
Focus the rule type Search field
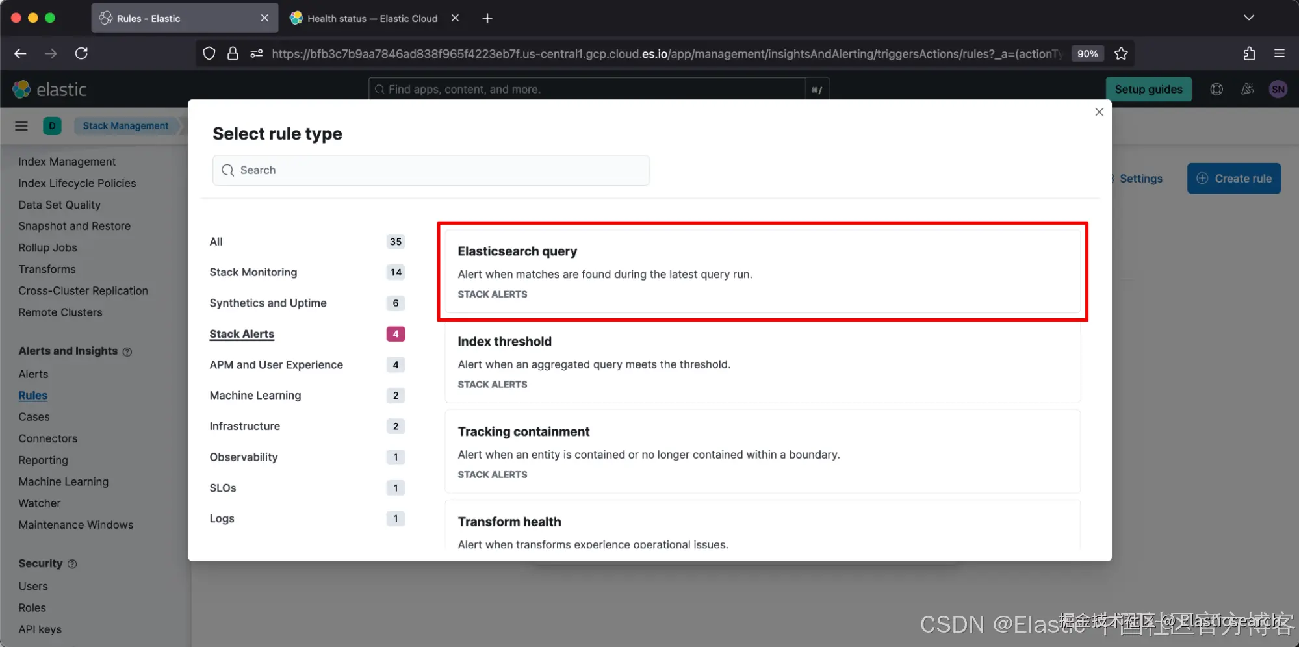pos(431,170)
